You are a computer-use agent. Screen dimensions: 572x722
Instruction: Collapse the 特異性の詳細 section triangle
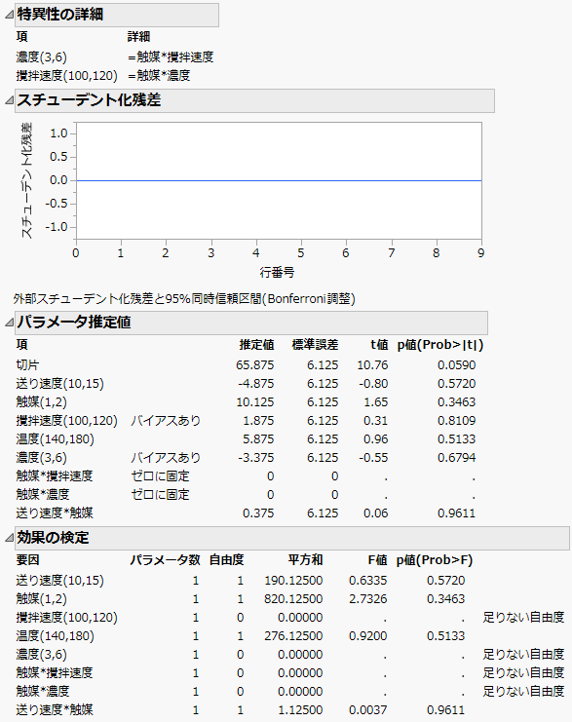pyautogui.click(x=9, y=16)
